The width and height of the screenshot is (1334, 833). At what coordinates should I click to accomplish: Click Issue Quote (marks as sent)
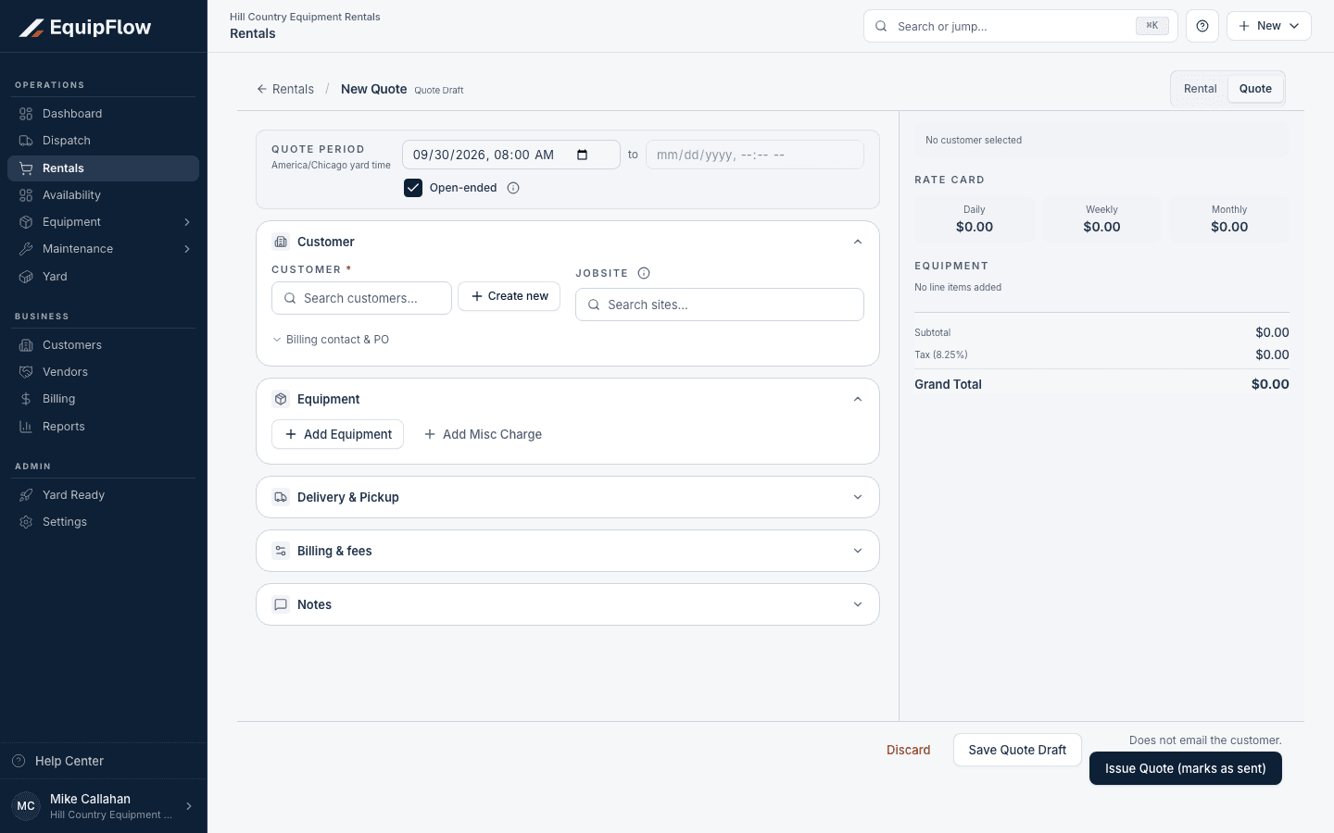(x=1186, y=768)
